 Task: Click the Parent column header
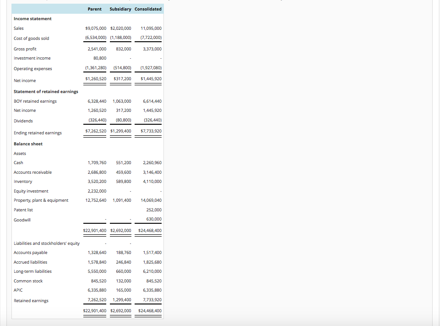click(x=94, y=9)
